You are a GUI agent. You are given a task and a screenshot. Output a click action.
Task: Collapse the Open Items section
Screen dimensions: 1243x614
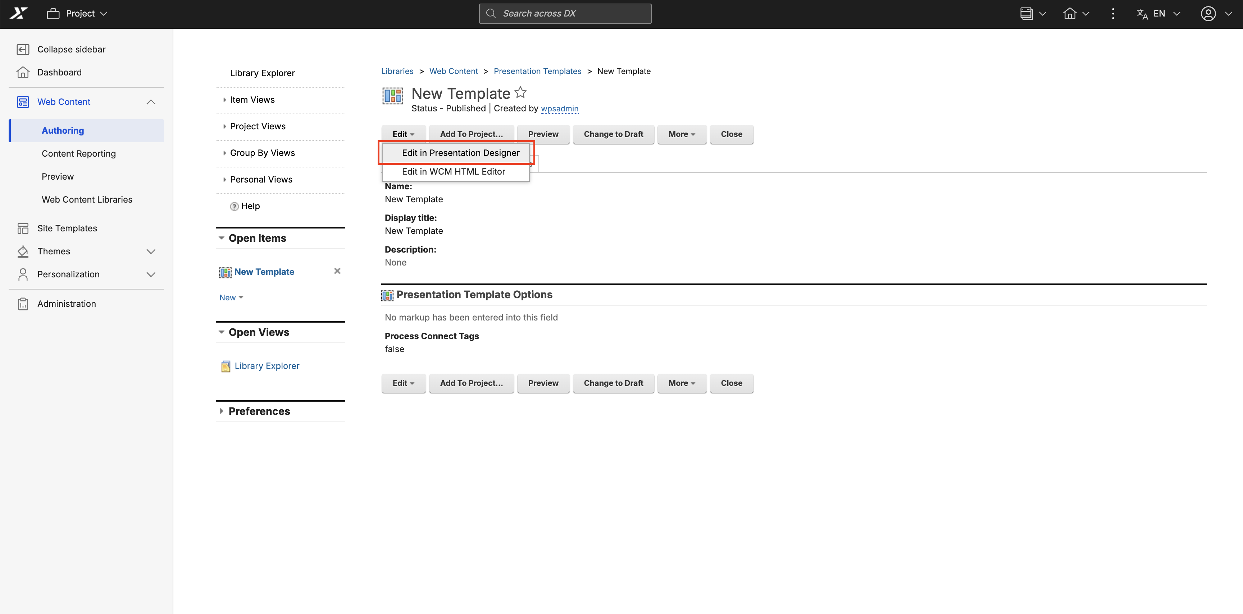click(x=222, y=238)
